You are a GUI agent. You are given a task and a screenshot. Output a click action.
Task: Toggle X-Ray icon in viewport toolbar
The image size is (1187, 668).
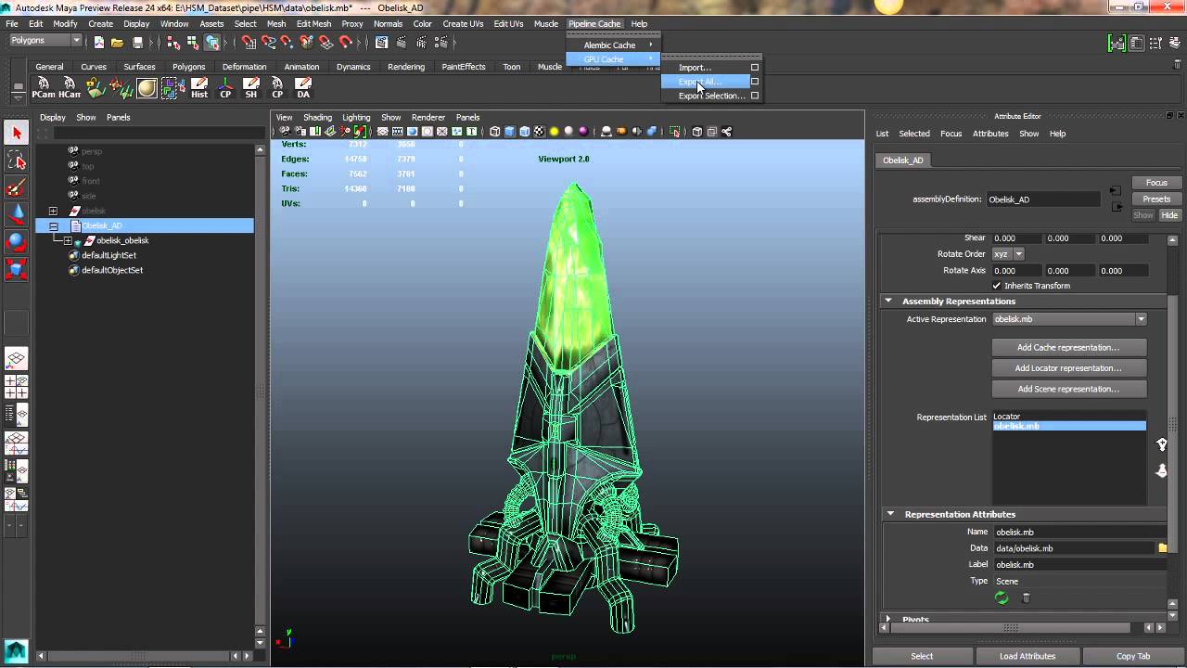point(697,132)
